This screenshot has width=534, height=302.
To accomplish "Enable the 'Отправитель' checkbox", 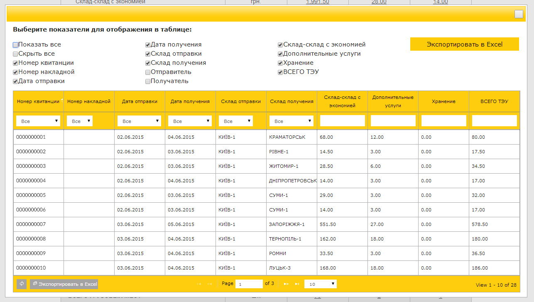I will click(x=148, y=72).
